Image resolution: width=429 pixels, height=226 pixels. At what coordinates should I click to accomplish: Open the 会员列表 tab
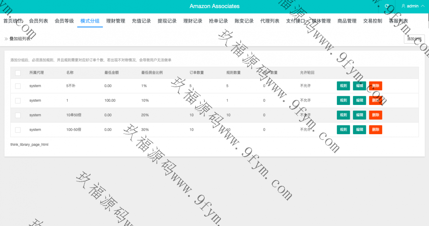39,21
